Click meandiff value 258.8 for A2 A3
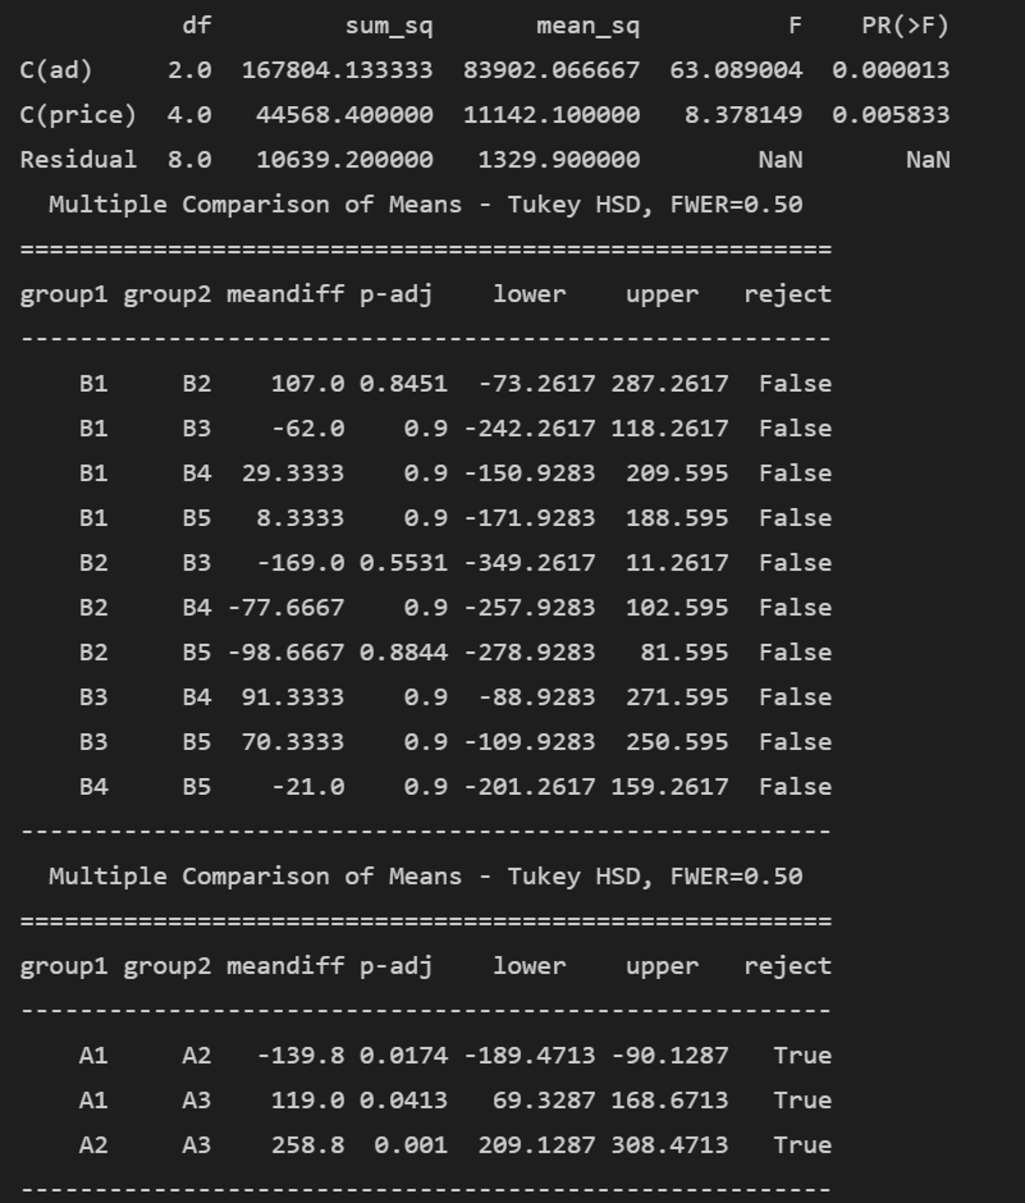Image resolution: width=1025 pixels, height=1203 pixels. click(x=307, y=1145)
